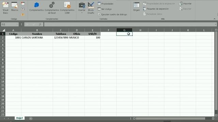Collapse the ribbon with the chevron

click(214, 19)
